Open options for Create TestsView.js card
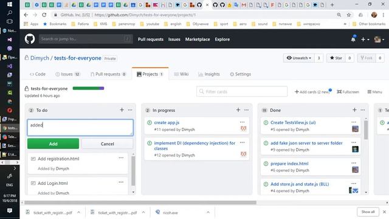The height and width of the screenshot is (219, 389). pyautogui.click(x=354, y=122)
